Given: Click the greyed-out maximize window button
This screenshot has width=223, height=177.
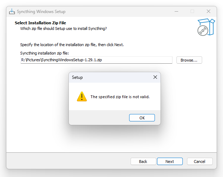Looking at the screenshot, I should [x=192, y=11].
